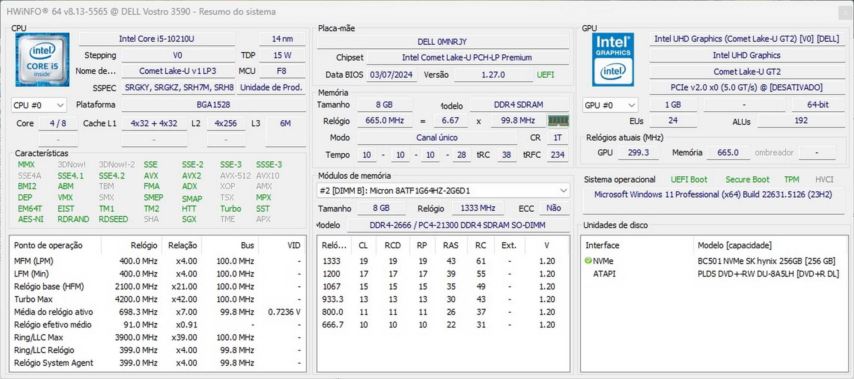Click the PCIe v2.0 x0 DESATIVADO field

(747, 87)
